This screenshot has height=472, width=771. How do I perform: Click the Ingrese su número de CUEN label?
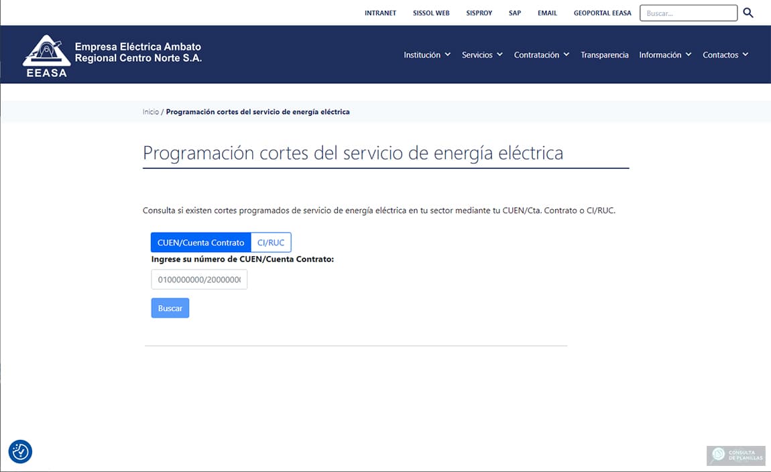pos(243,259)
